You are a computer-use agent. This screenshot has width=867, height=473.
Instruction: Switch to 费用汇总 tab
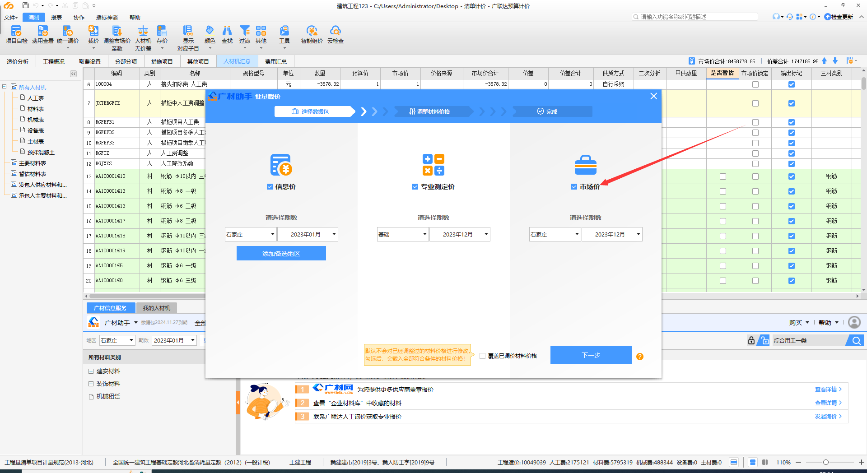(x=275, y=61)
